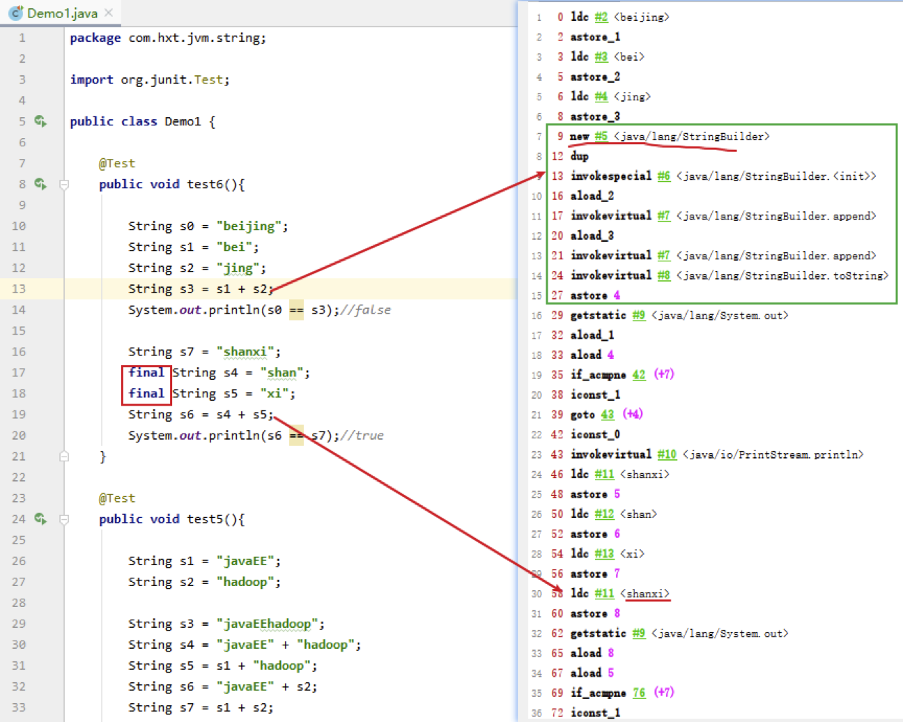Click the run gutter icon beside class Demo1
Viewport: 903px width, 722px height.
(41, 121)
